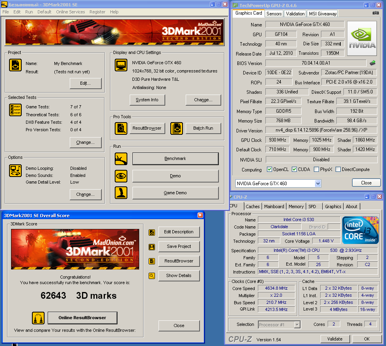Screen dimensions: 386x346
Task: Click the Online ResultBrowser podium icon
Action: tap(38, 318)
